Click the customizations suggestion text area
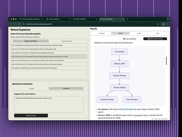The image size is (182, 137). 49,104
